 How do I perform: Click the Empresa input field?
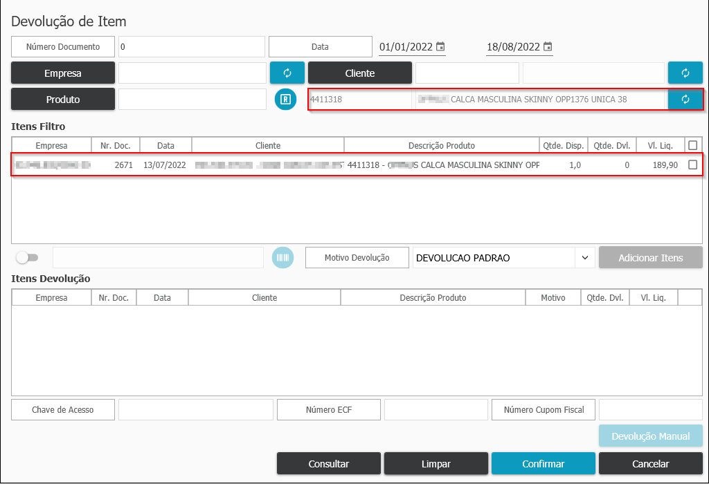pyautogui.click(x=192, y=73)
